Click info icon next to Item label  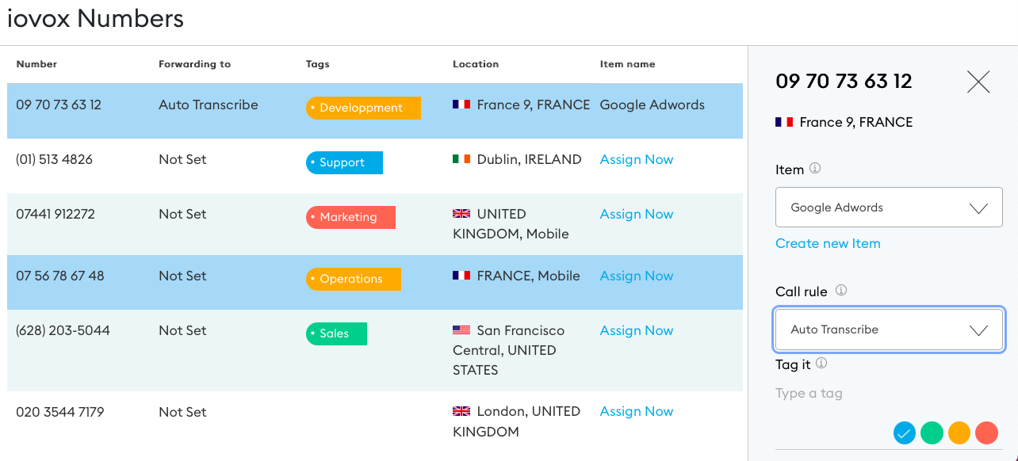pyautogui.click(x=815, y=169)
